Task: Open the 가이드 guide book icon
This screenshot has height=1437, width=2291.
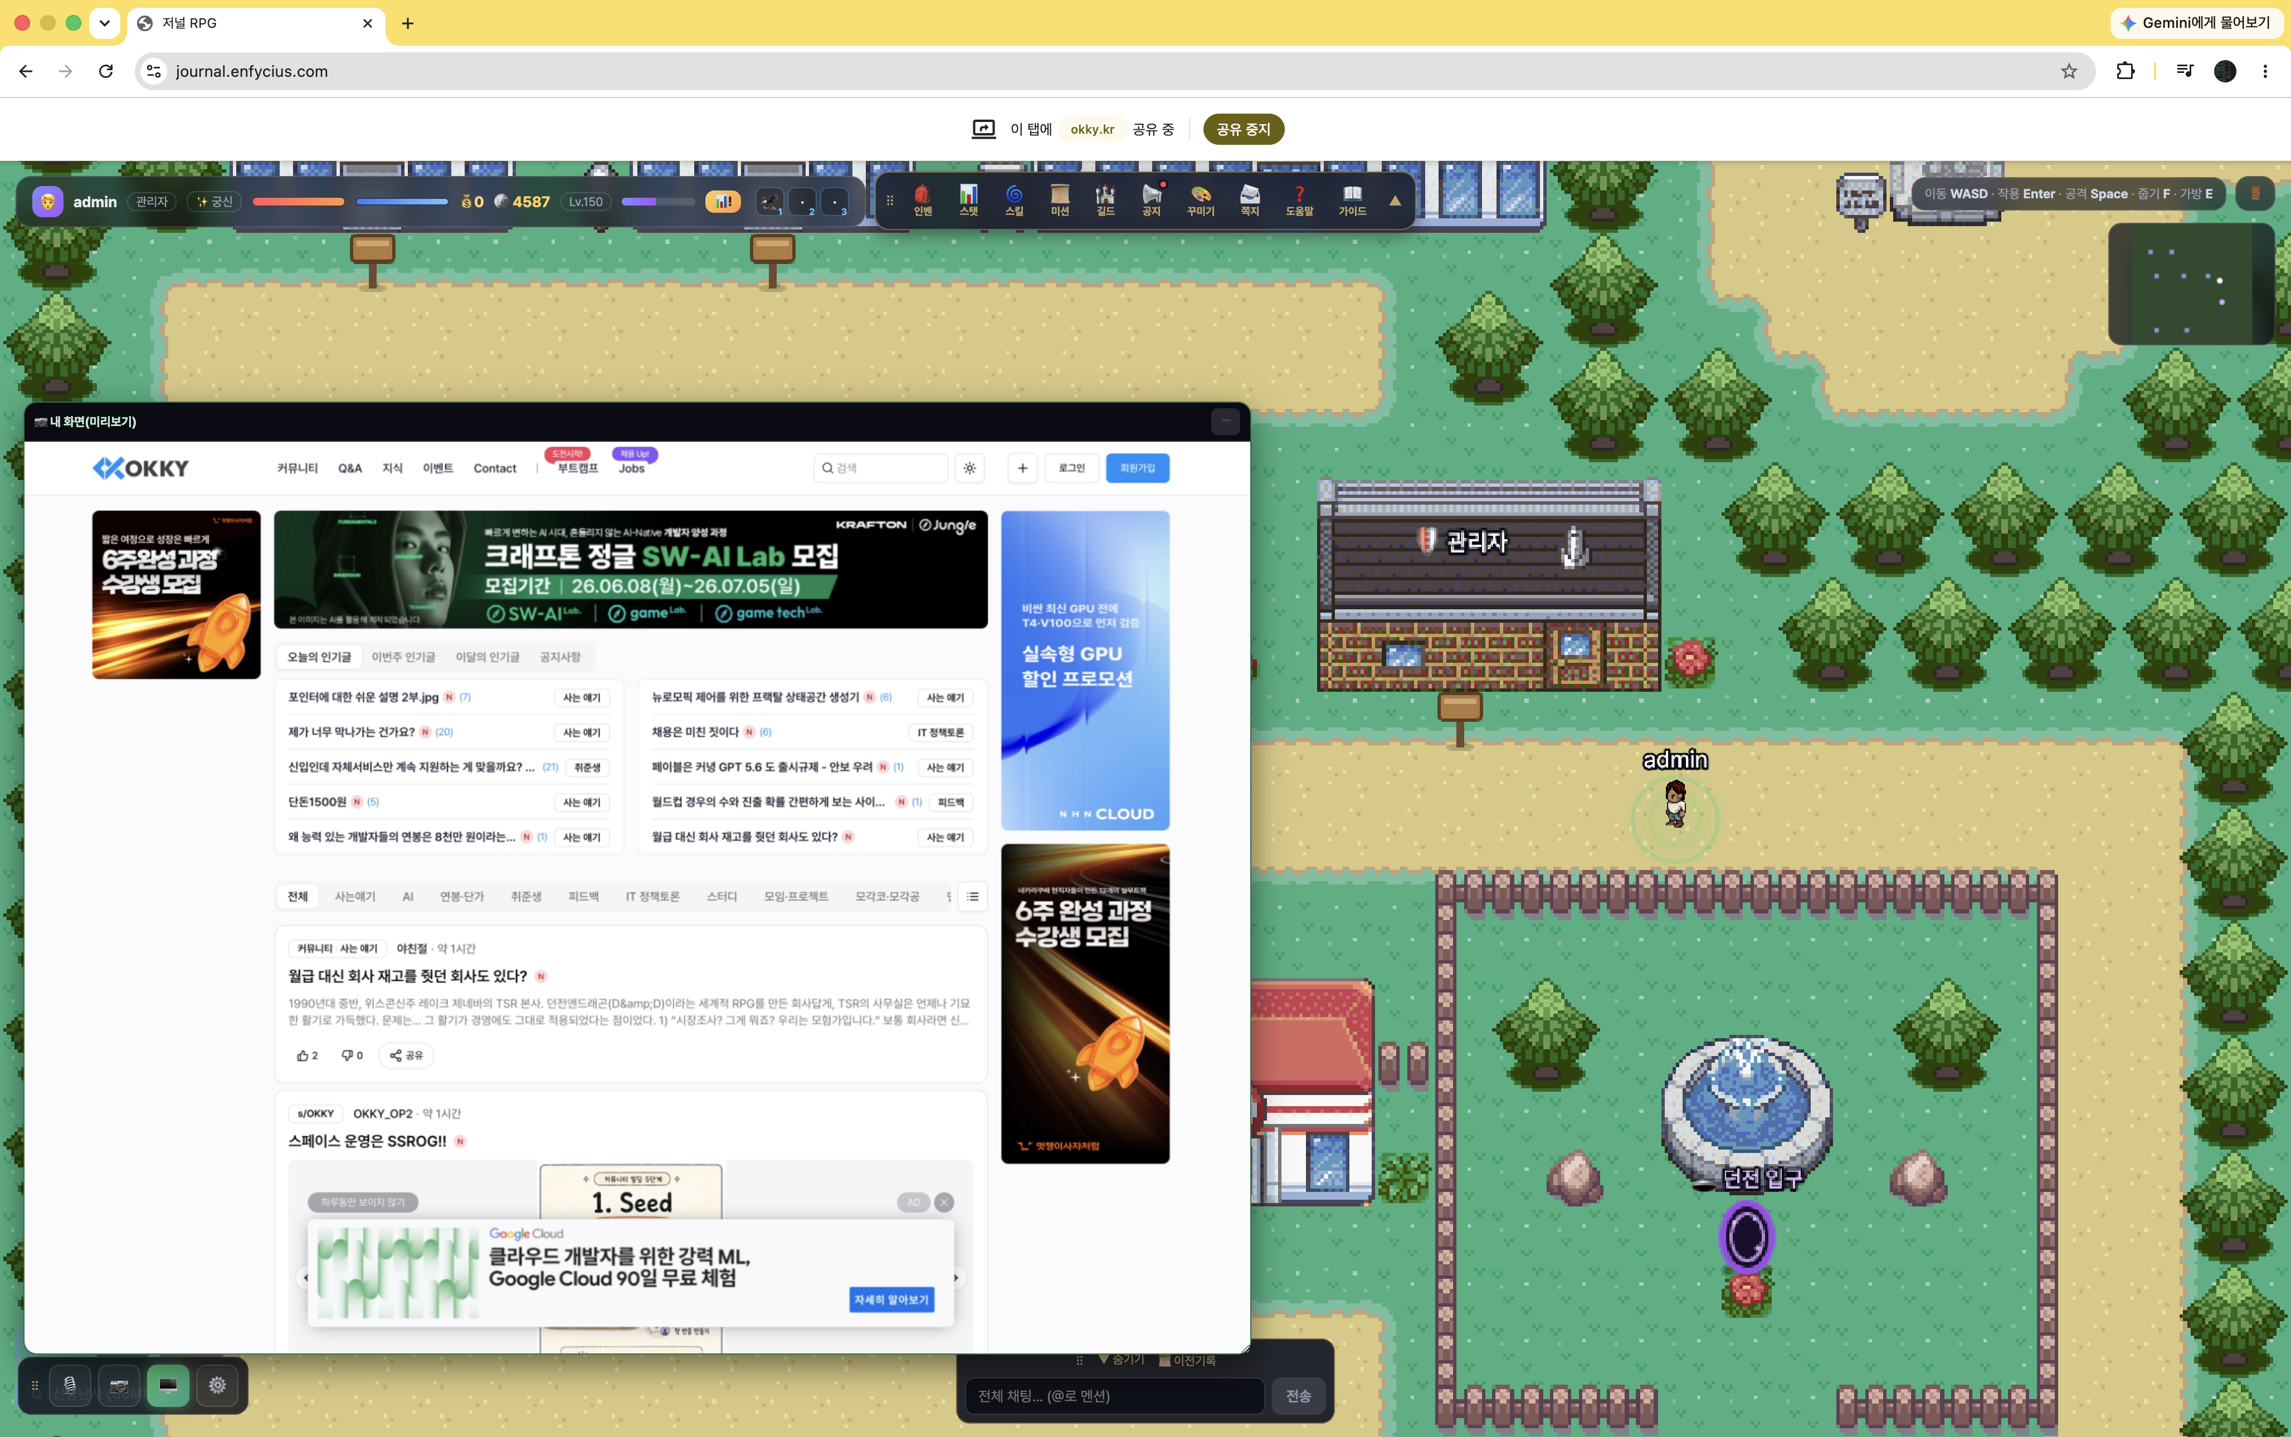Action: click(1352, 201)
